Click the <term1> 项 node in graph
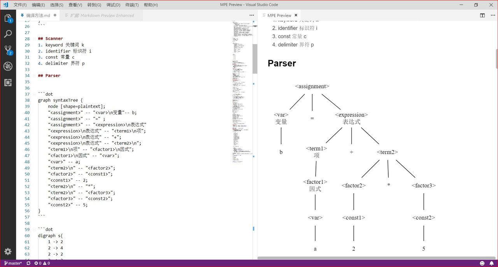 (316, 152)
